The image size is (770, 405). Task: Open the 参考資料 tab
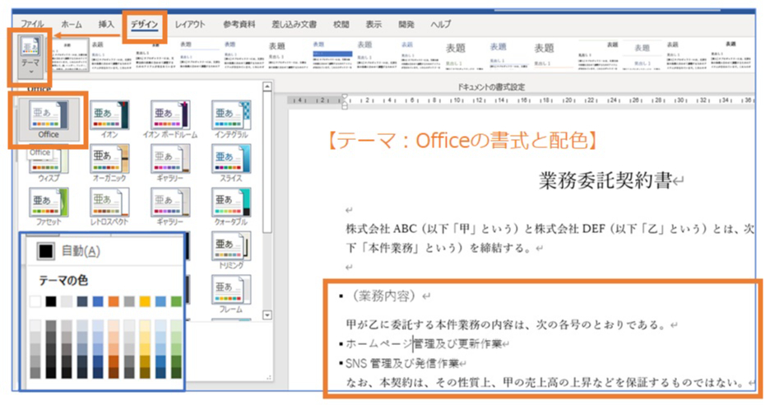click(239, 24)
